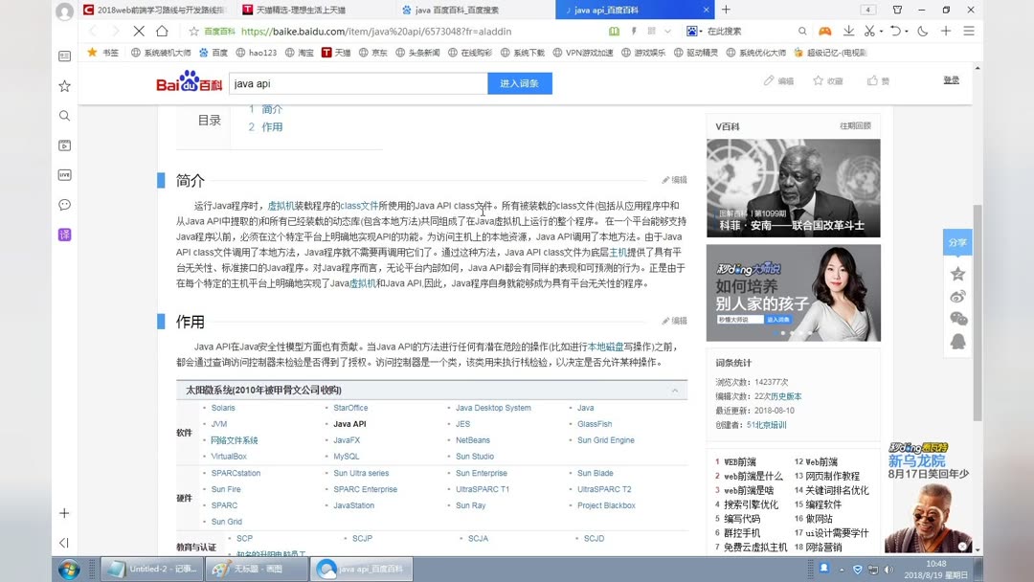Click the lightning speed icon in address bar
The height and width of the screenshot is (582, 1034).
635,31
